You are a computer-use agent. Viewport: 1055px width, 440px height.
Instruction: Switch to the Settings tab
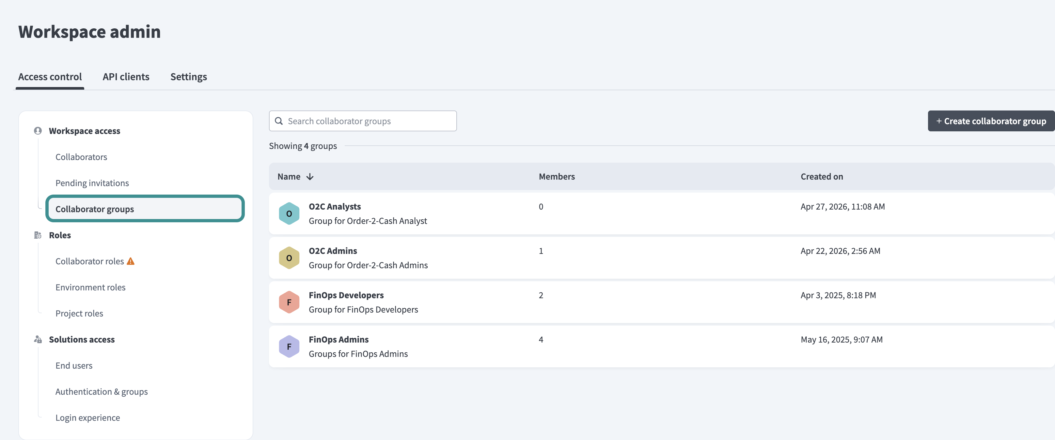pos(188,77)
